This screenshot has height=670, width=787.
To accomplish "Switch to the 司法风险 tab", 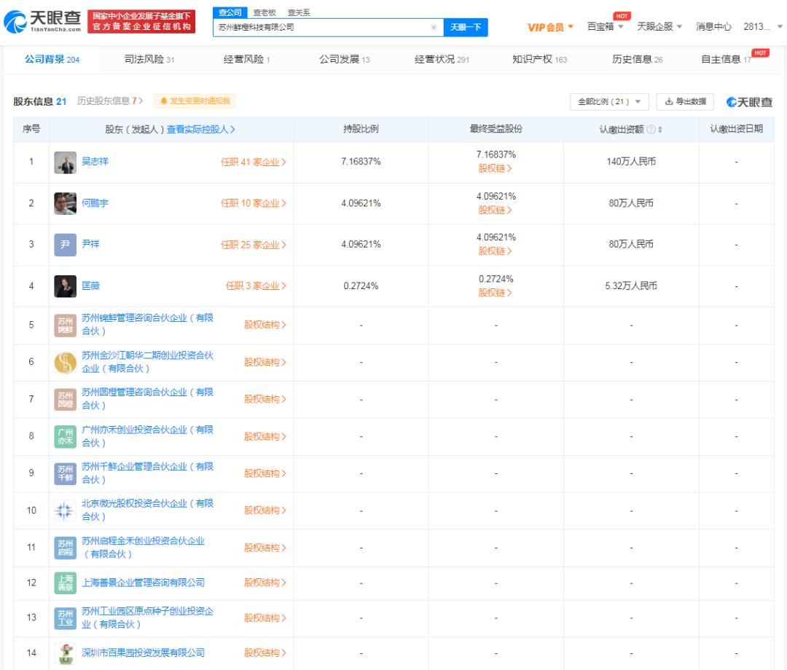I will [x=149, y=60].
